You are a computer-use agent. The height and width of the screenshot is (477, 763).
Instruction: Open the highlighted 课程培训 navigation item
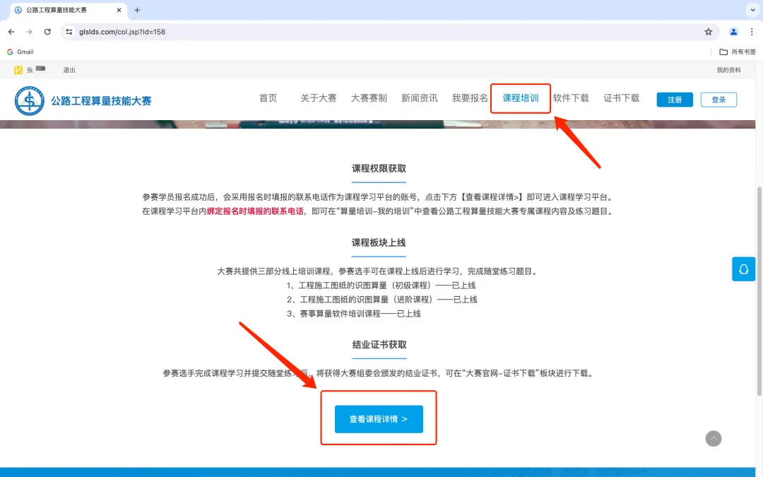(x=520, y=98)
